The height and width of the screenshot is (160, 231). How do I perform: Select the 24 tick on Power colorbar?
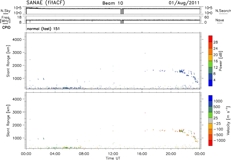[215, 49]
